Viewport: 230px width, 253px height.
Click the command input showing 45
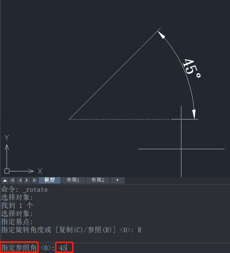pyautogui.click(x=64, y=248)
